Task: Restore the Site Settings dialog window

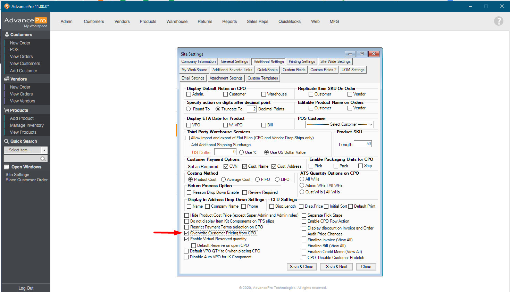Action: tap(362, 54)
